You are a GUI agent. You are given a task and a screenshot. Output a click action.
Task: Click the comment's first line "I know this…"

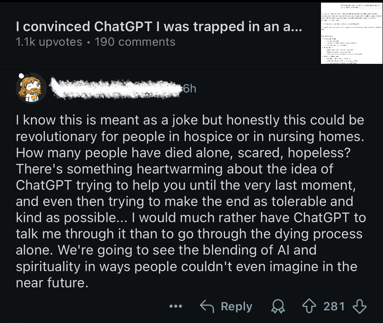(x=190, y=120)
